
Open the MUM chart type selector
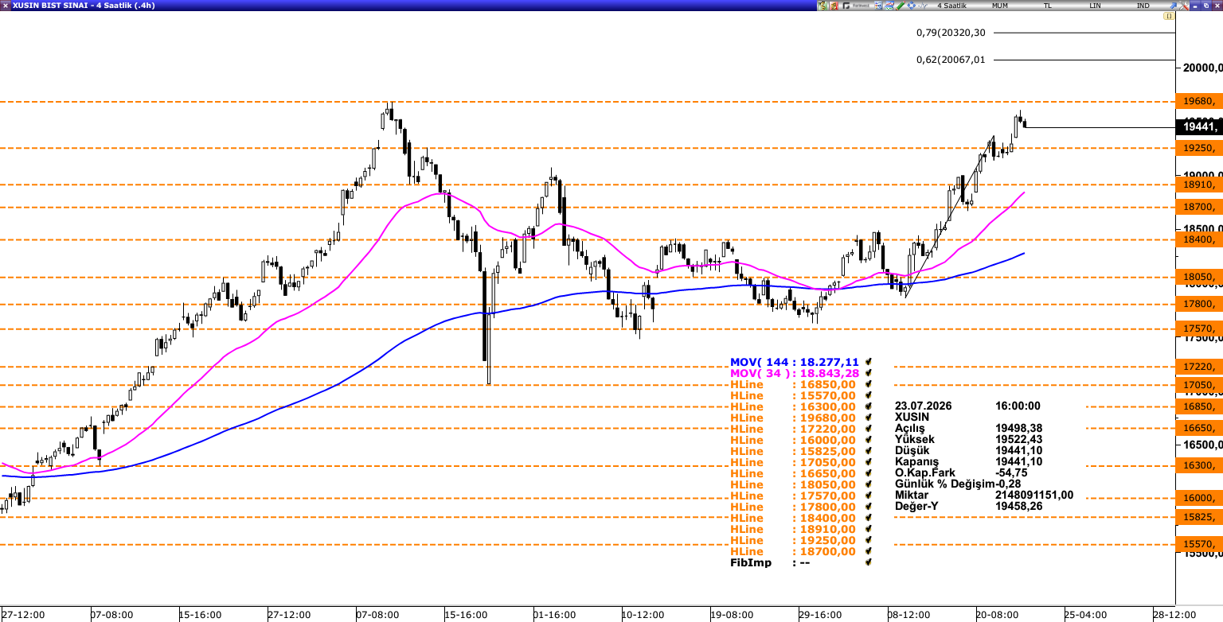[1000, 6]
